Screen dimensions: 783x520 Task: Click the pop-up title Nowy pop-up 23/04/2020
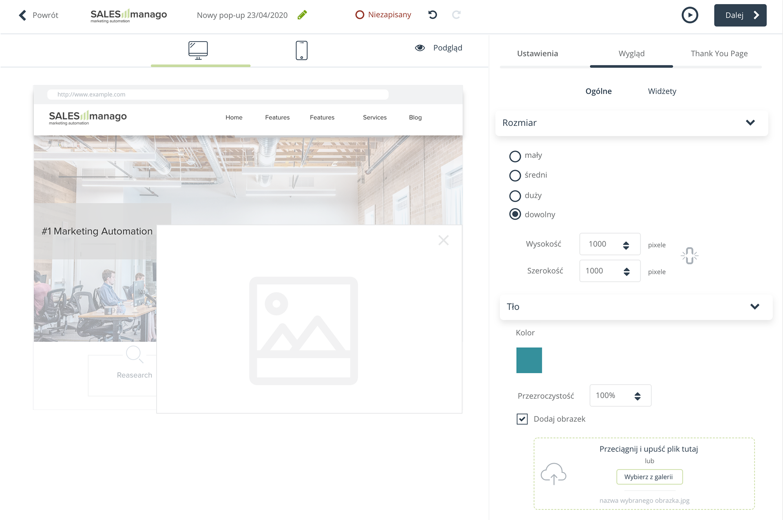(242, 15)
